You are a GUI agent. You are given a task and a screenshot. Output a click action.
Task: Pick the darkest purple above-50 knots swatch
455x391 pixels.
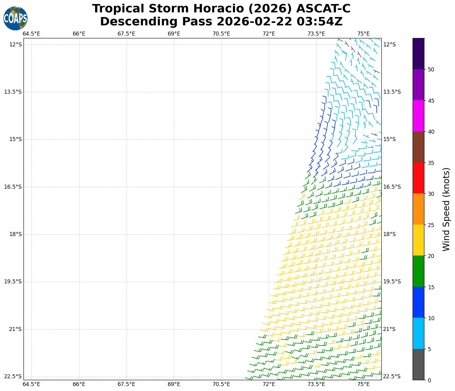click(419, 54)
